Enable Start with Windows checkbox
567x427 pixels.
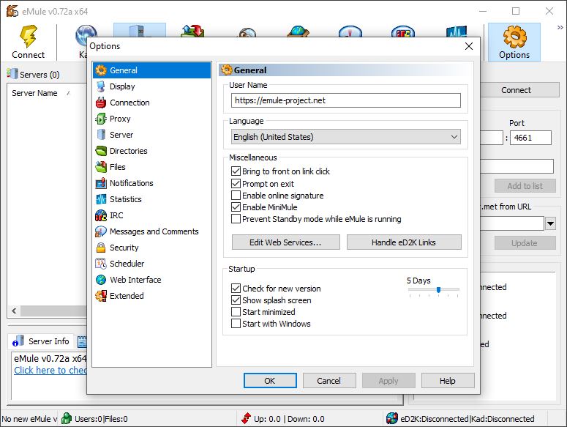pyautogui.click(x=236, y=324)
